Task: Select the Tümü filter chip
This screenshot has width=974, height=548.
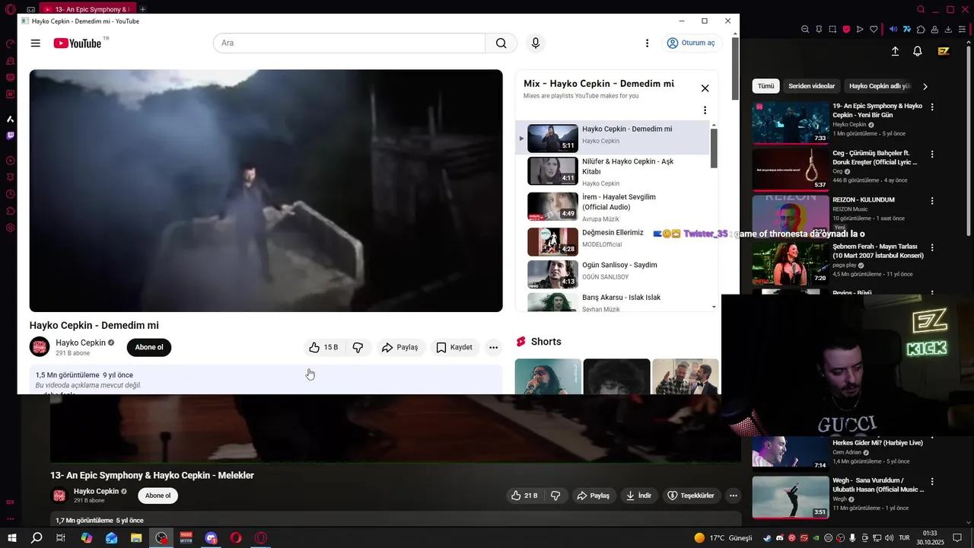Action: pyautogui.click(x=766, y=86)
